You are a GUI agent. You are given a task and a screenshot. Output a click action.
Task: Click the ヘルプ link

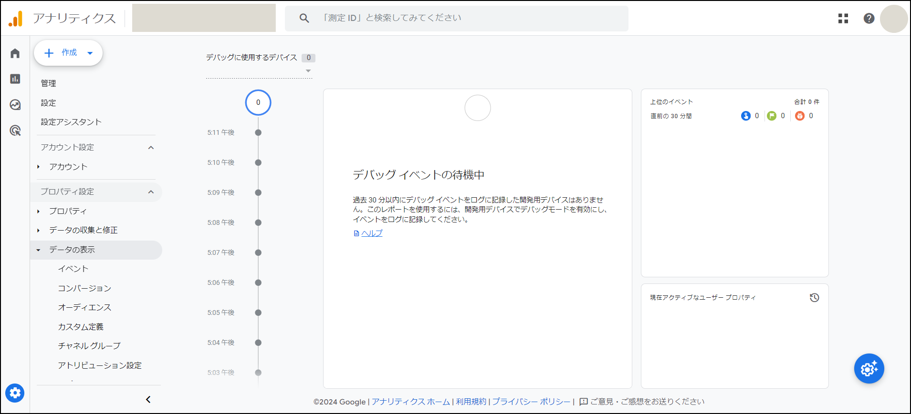372,233
